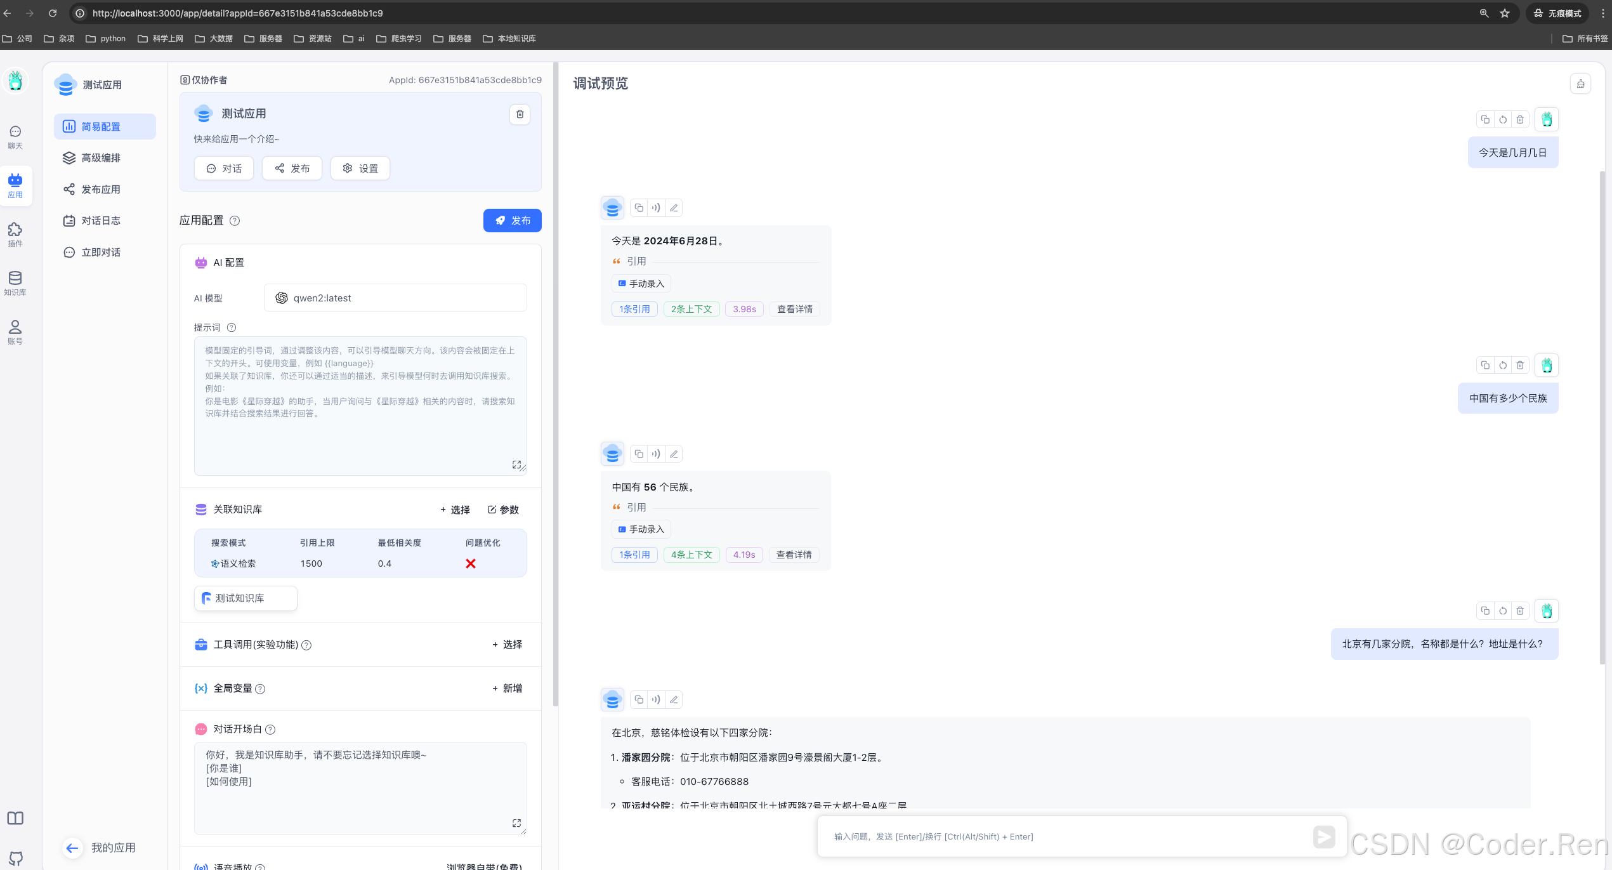Open the 知识库 sidebar icon
This screenshot has height=870, width=1612.
click(15, 282)
